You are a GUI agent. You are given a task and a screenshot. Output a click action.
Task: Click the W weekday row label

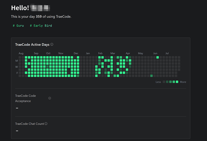point(16,67)
